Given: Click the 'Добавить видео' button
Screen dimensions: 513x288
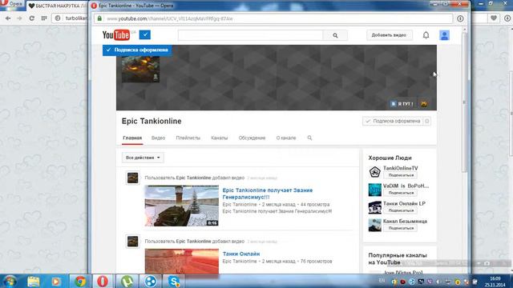Looking at the screenshot, I should click(x=389, y=35).
